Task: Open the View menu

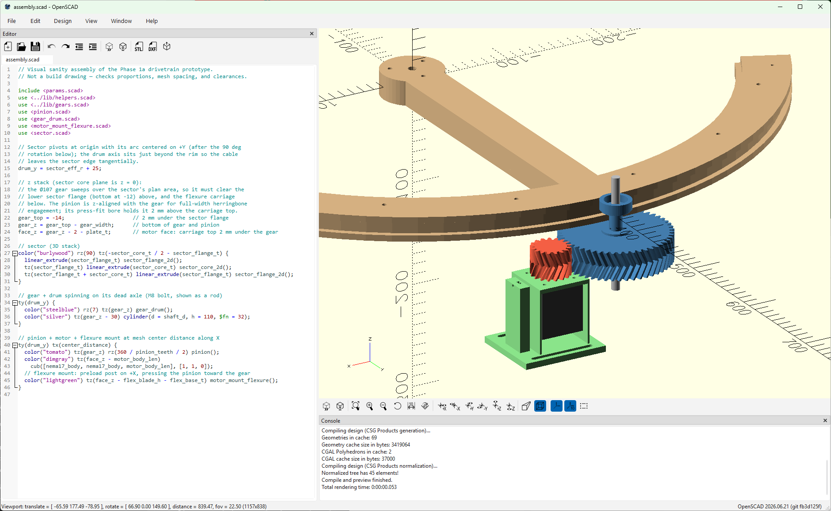Action: [91, 21]
